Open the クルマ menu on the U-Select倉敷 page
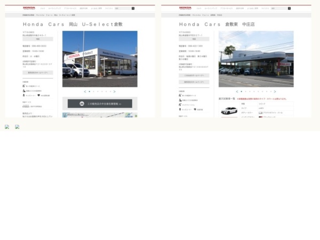 43,9
